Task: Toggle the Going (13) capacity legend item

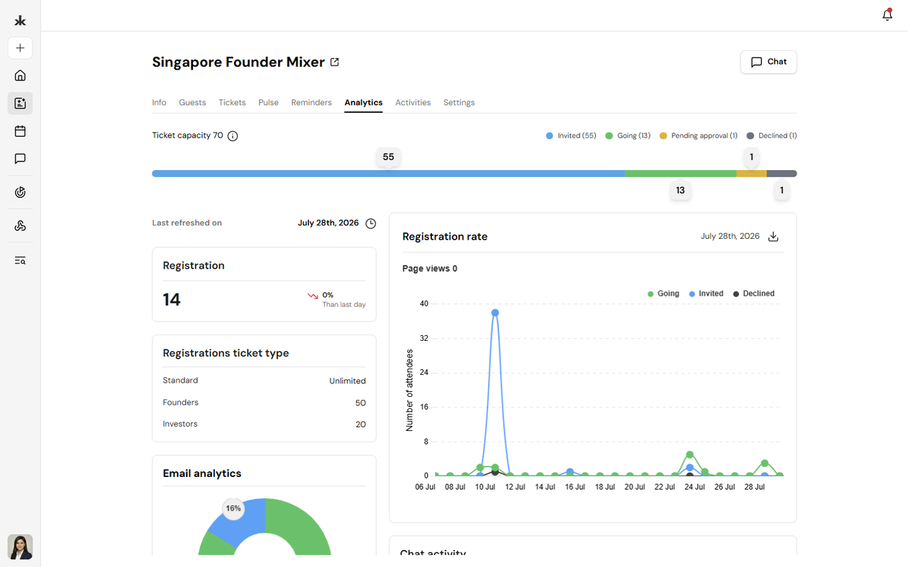Action: click(628, 135)
